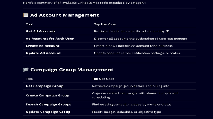Click Top Use Case header in Campaign Group table
The image size is (213, 119).
tap(103, 79)
